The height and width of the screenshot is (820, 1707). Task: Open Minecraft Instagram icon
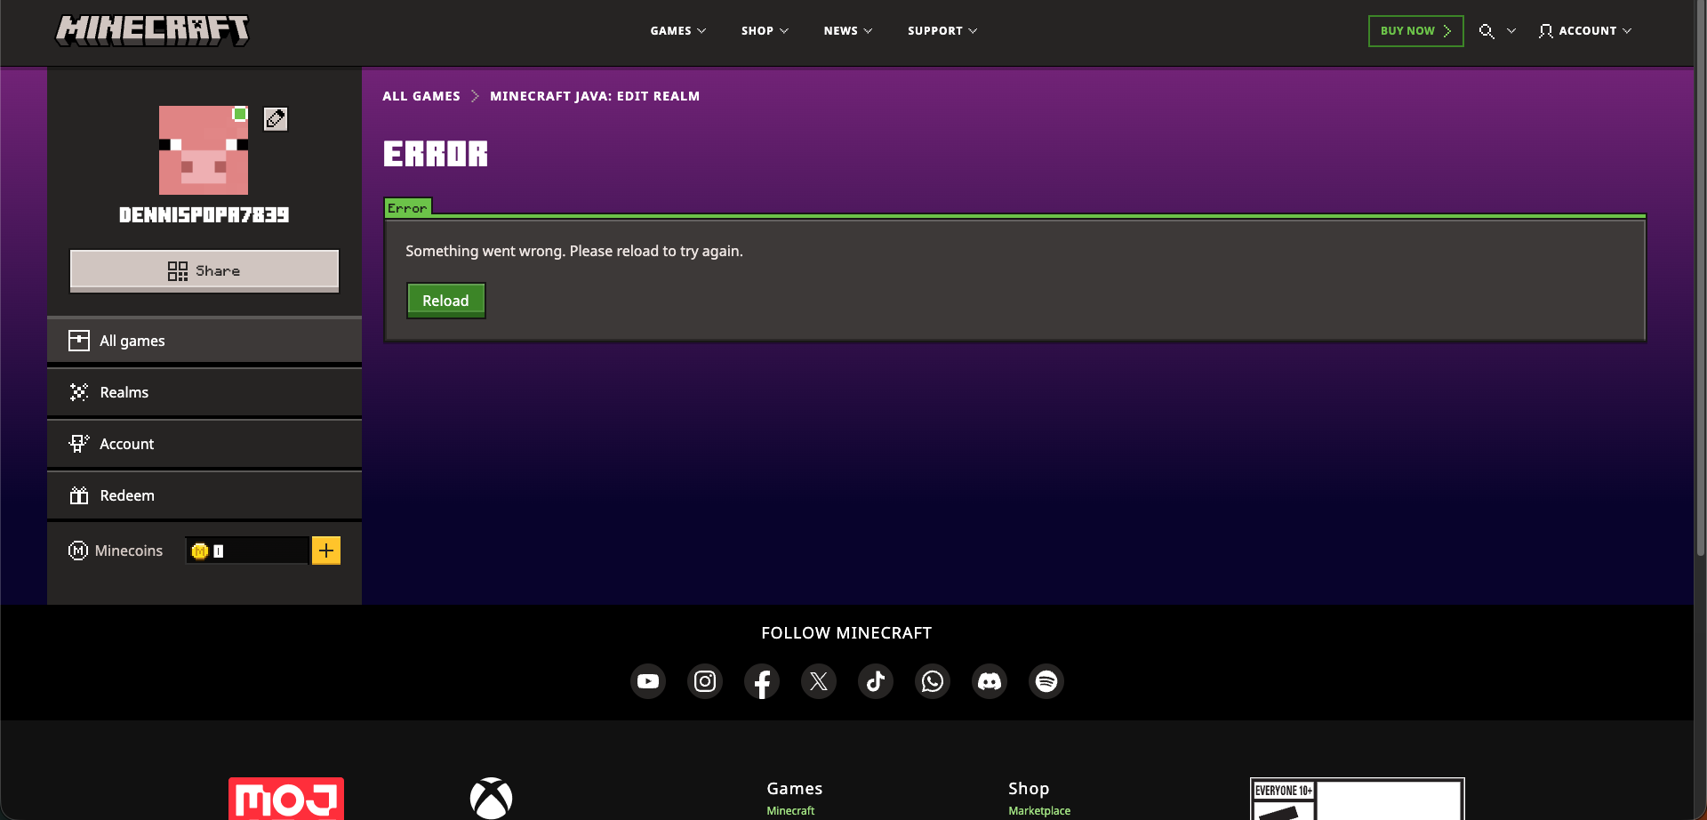[x=705, y=681]
